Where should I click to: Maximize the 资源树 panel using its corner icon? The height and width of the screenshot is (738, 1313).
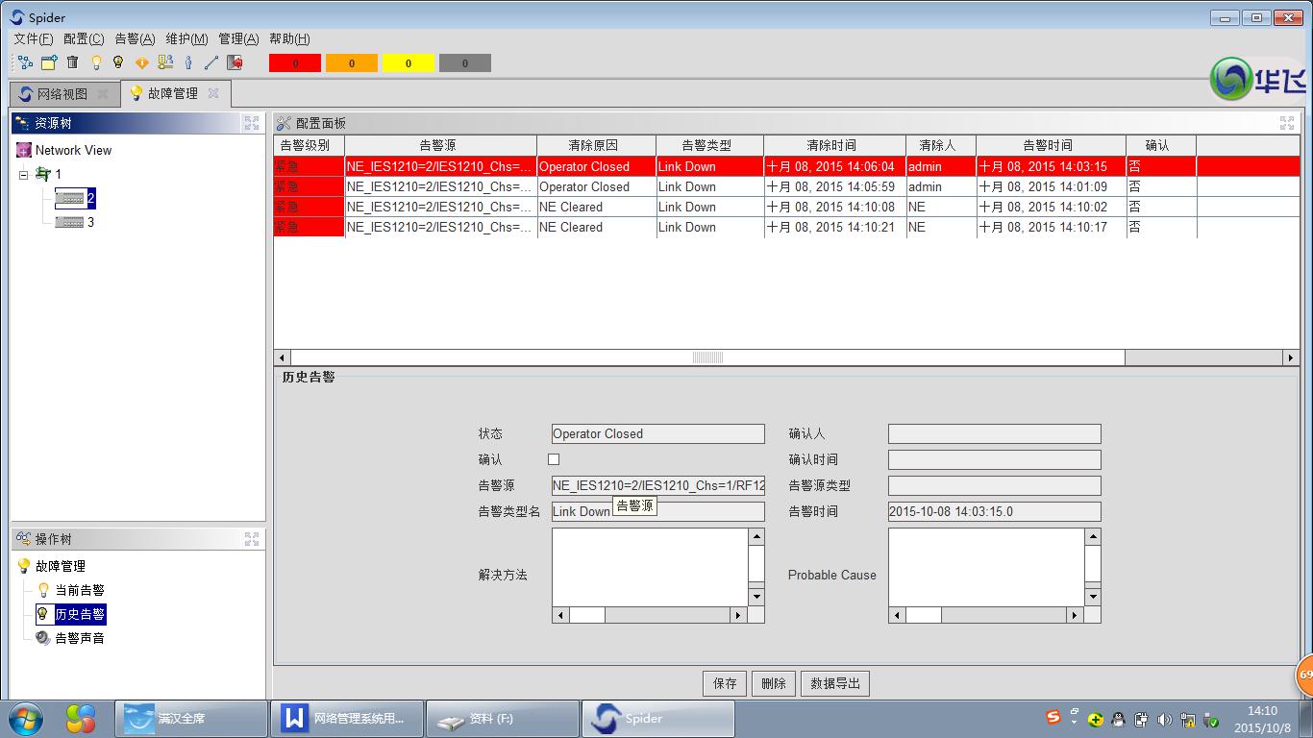pyautogui.click(x=252, y=123)
